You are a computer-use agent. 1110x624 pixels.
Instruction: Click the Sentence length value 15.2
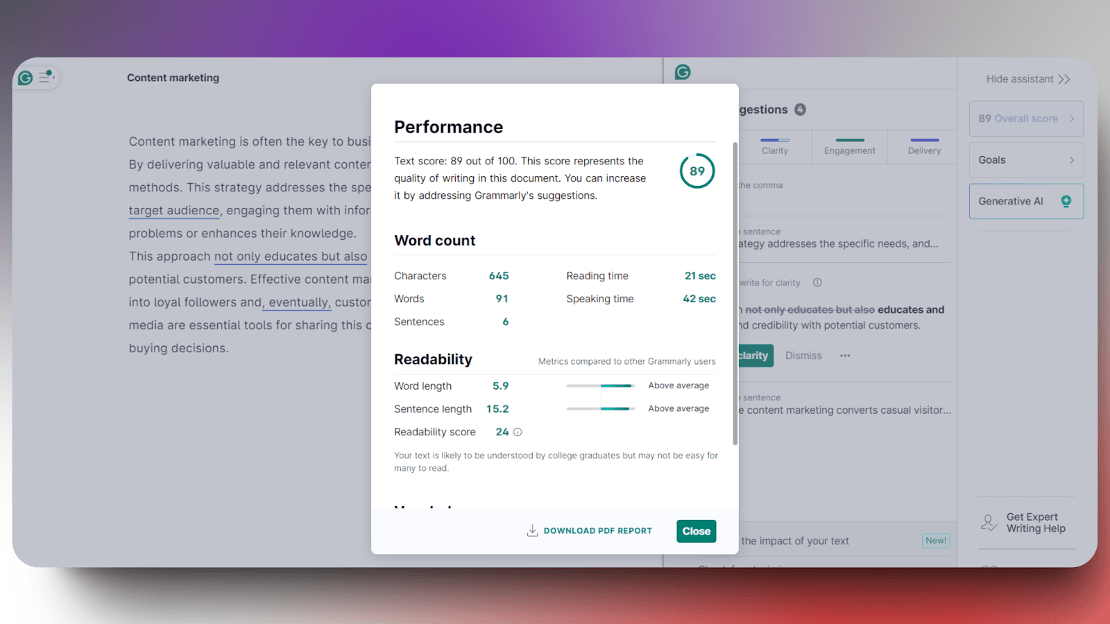point(497,409)
